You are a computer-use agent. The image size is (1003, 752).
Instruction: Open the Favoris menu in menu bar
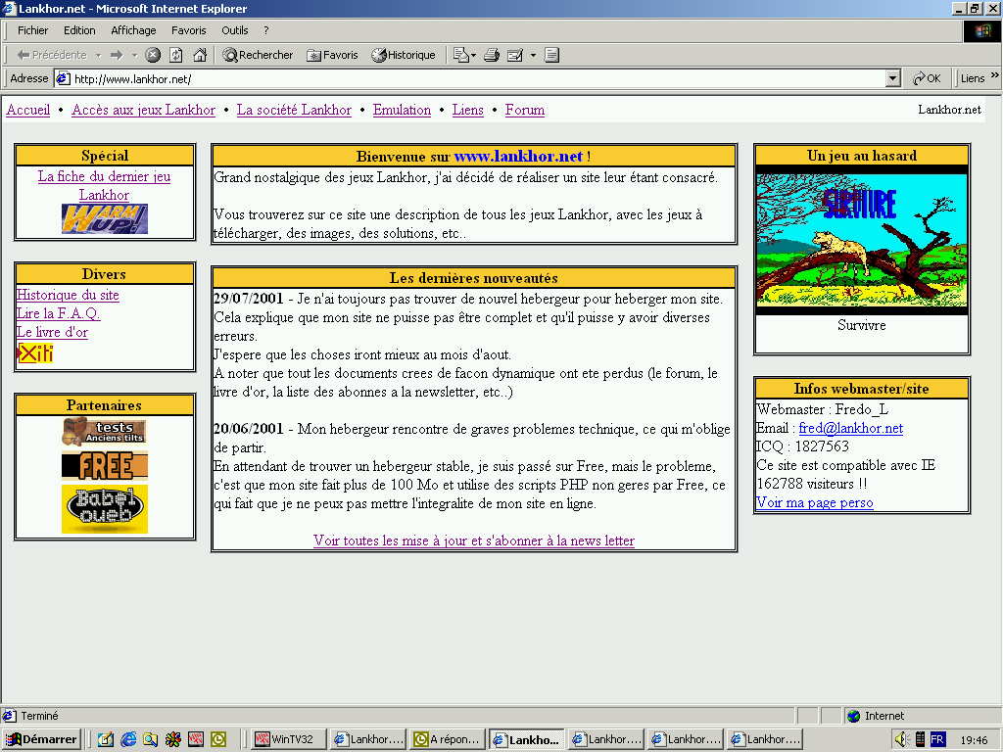tap(189, 30)
